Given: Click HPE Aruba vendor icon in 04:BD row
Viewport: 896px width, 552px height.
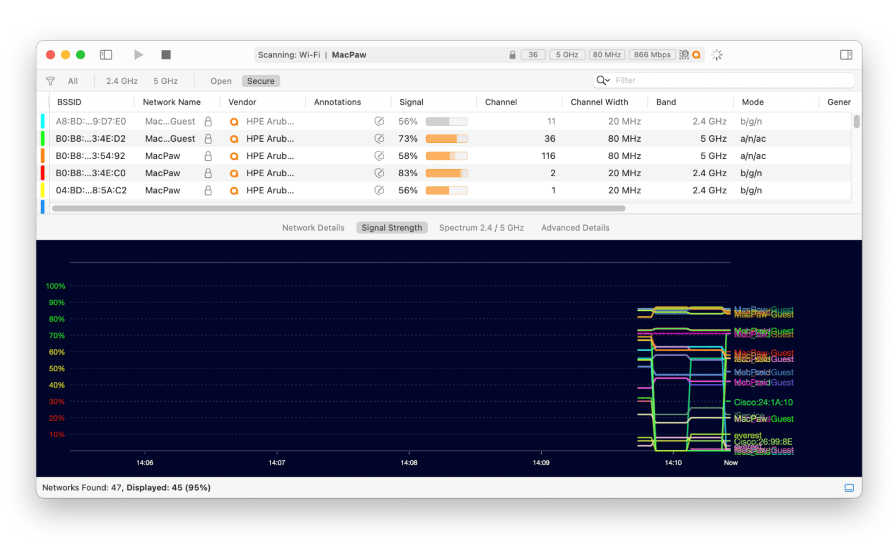Looking at the screenshot, I should [x=234, y=191].
